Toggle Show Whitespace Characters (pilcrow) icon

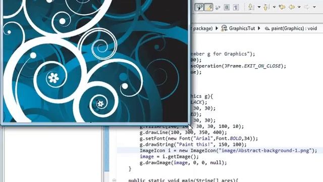click(236, 7)
